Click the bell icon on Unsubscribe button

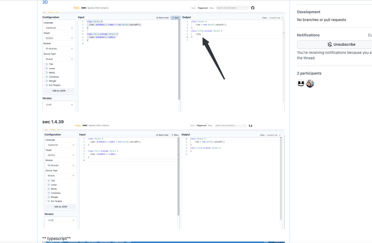click(x=330, y=44)
